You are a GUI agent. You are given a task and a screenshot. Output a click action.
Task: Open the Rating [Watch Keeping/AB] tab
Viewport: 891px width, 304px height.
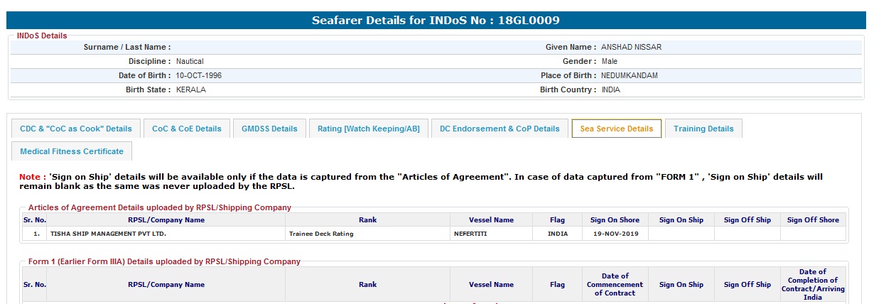pos(368,129)
